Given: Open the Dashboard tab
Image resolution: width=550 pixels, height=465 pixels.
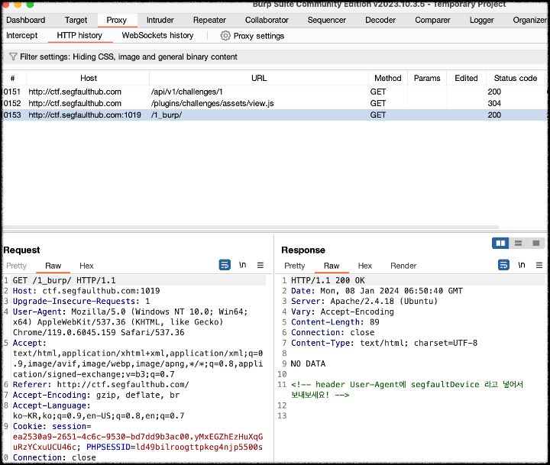Looking at the screenshot, I should pos(26,20).
